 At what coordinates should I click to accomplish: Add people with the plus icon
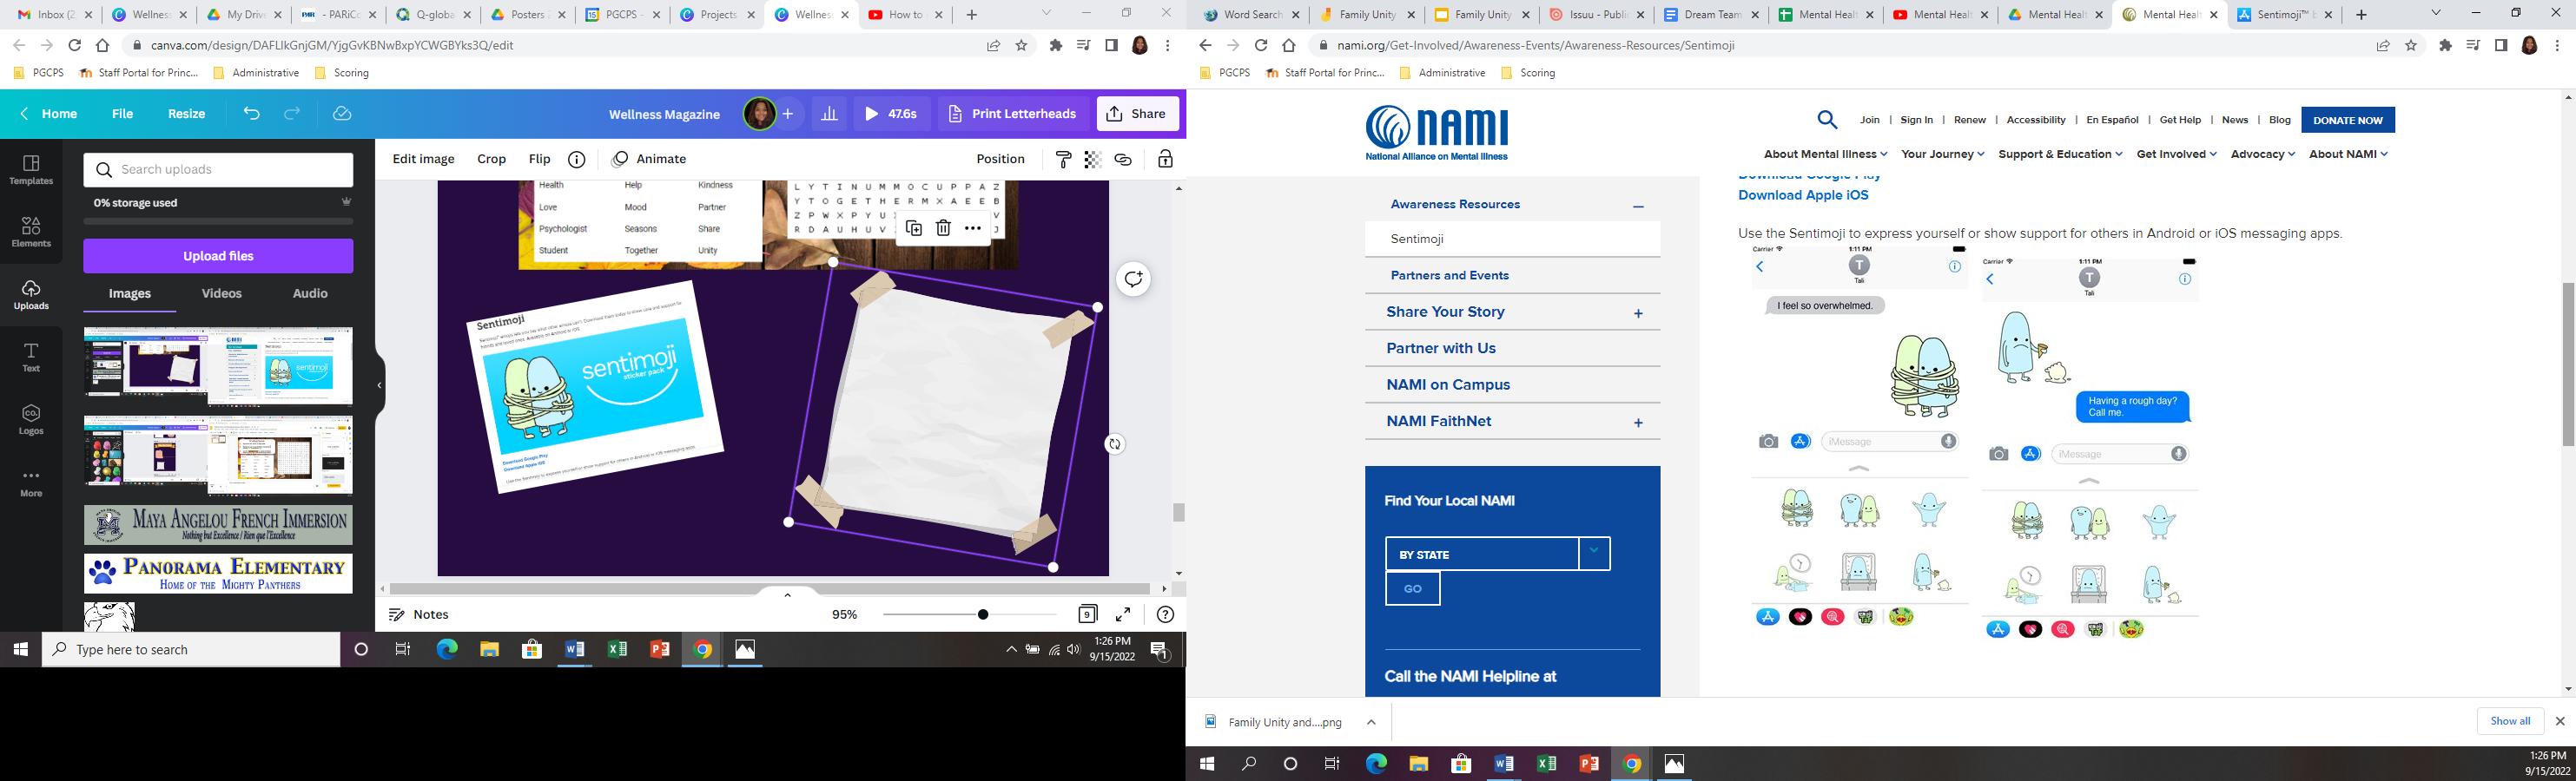coord(788,114)
